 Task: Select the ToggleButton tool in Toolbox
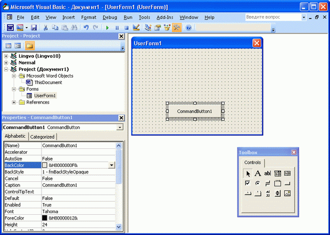point(268,183)
